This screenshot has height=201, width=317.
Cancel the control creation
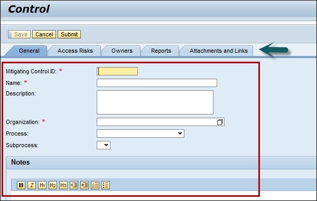pyautogui.click(x=44, y=34)
